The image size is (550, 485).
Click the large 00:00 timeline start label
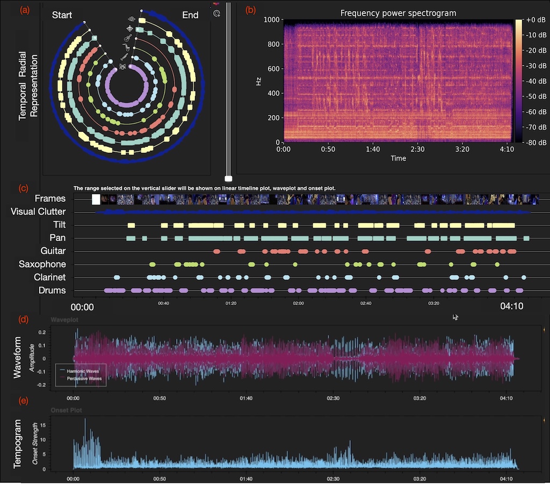(x=82, y=308)
